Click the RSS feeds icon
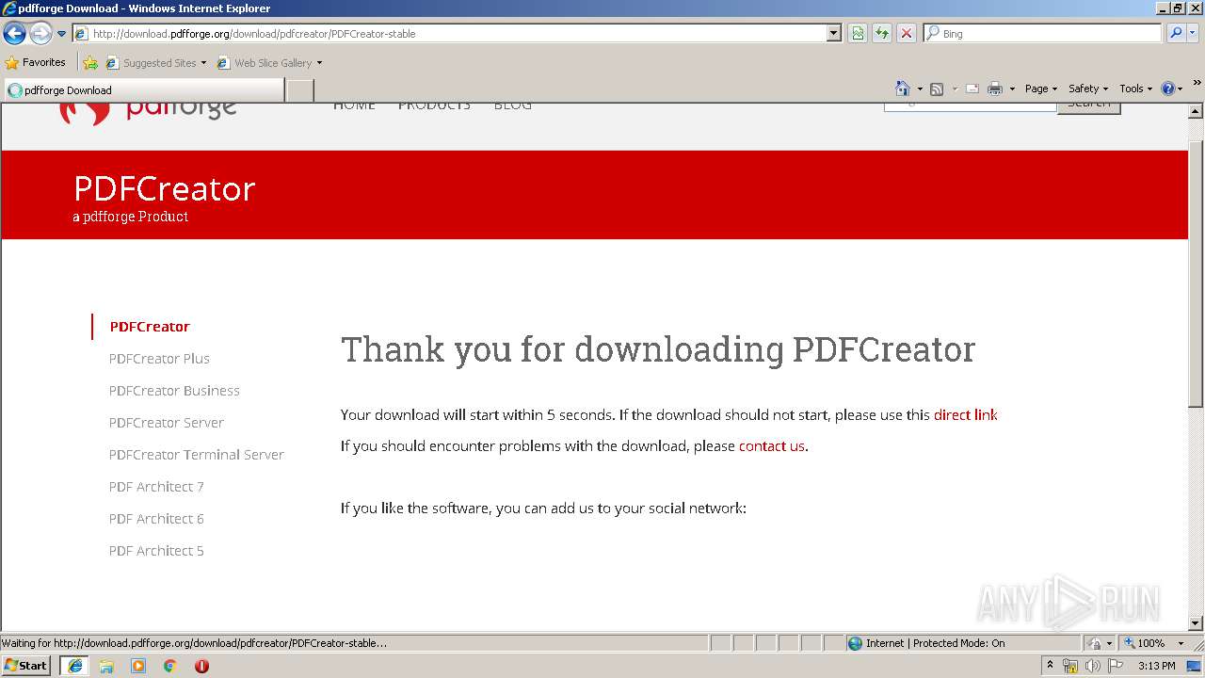Screen dimensions: 1205x678 point(937,89)
